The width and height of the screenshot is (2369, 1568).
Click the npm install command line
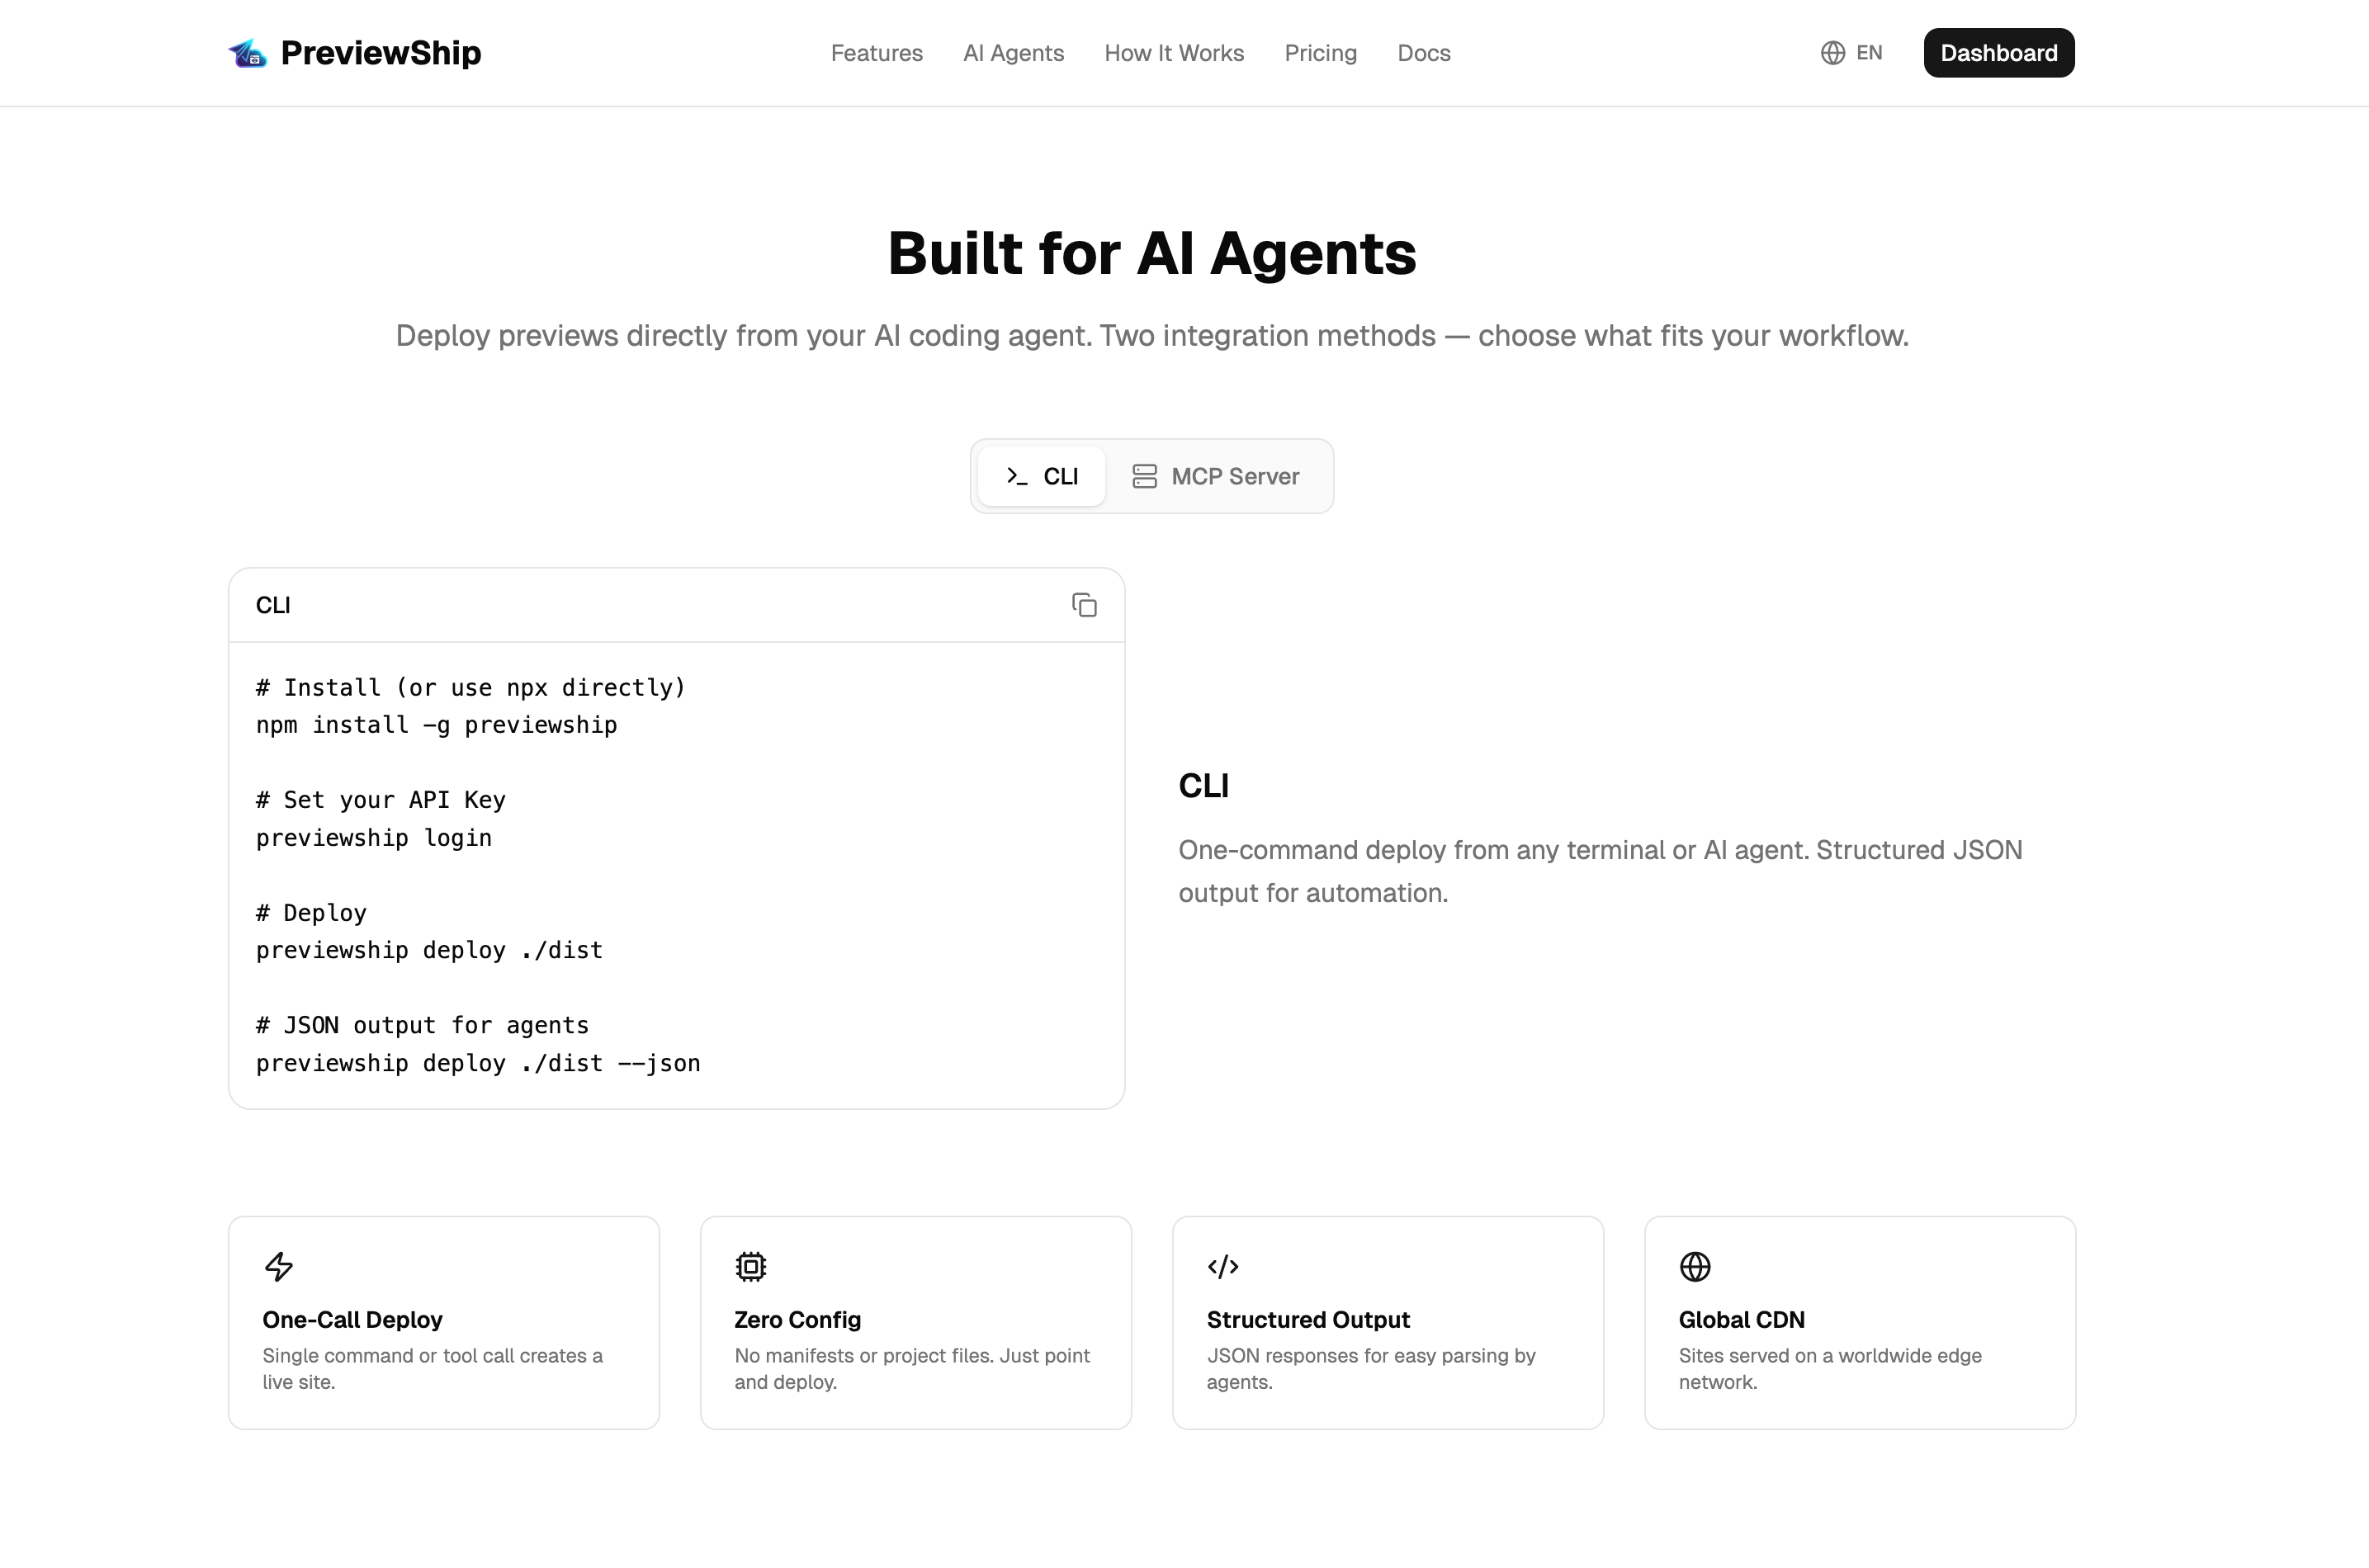pyautogui.click(x=436, y=725)
